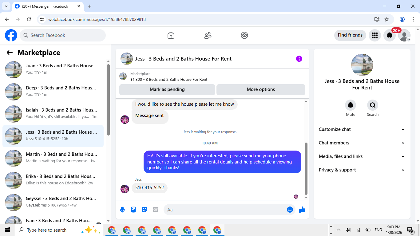Attach a photo using the image icon
Viewport: 420px width, 236px height.
point(133,210)
